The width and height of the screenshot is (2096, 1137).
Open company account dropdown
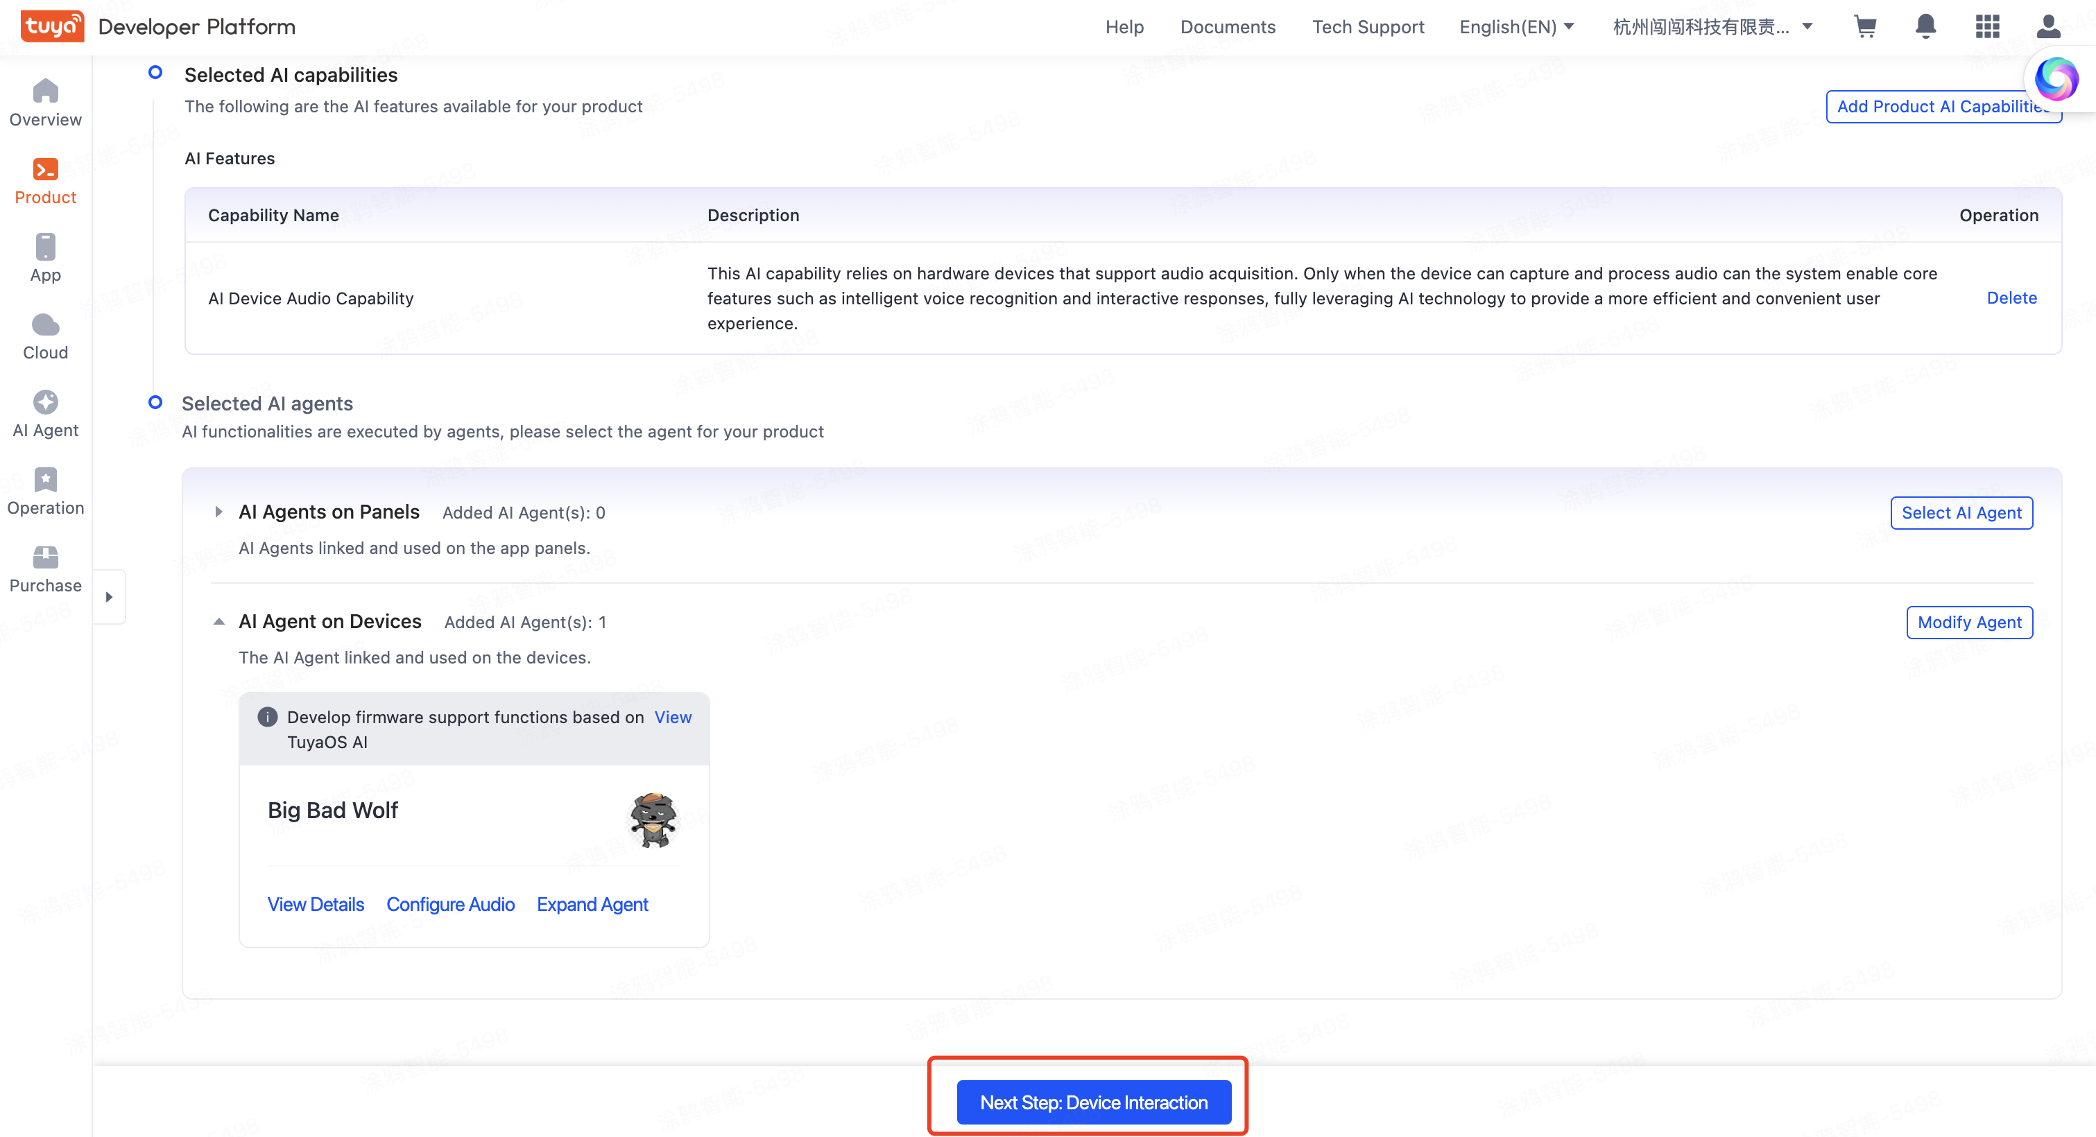(x=1712, y=27)
